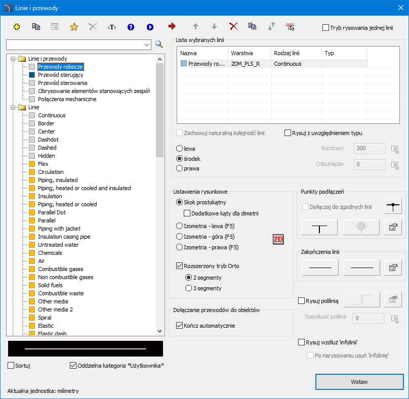The width and height of the screenshot is (409, 399).
Task: Click the red X remove-from-list icon
Action: pyautogui.click(x=233, y=26)
